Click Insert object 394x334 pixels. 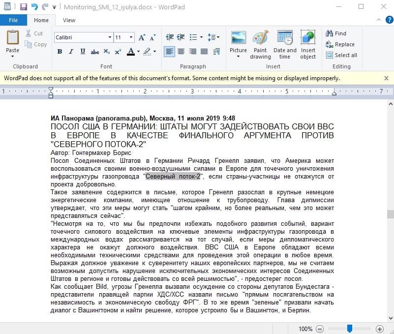pyautogui.click(x=308, y=45)
